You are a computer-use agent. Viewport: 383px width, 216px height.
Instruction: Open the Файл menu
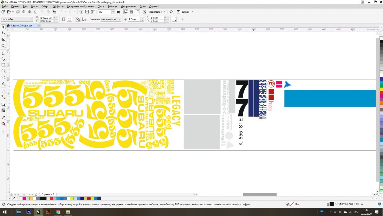click(x=5, y=6)
